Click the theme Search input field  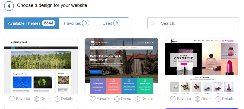[x=198, y=23]
